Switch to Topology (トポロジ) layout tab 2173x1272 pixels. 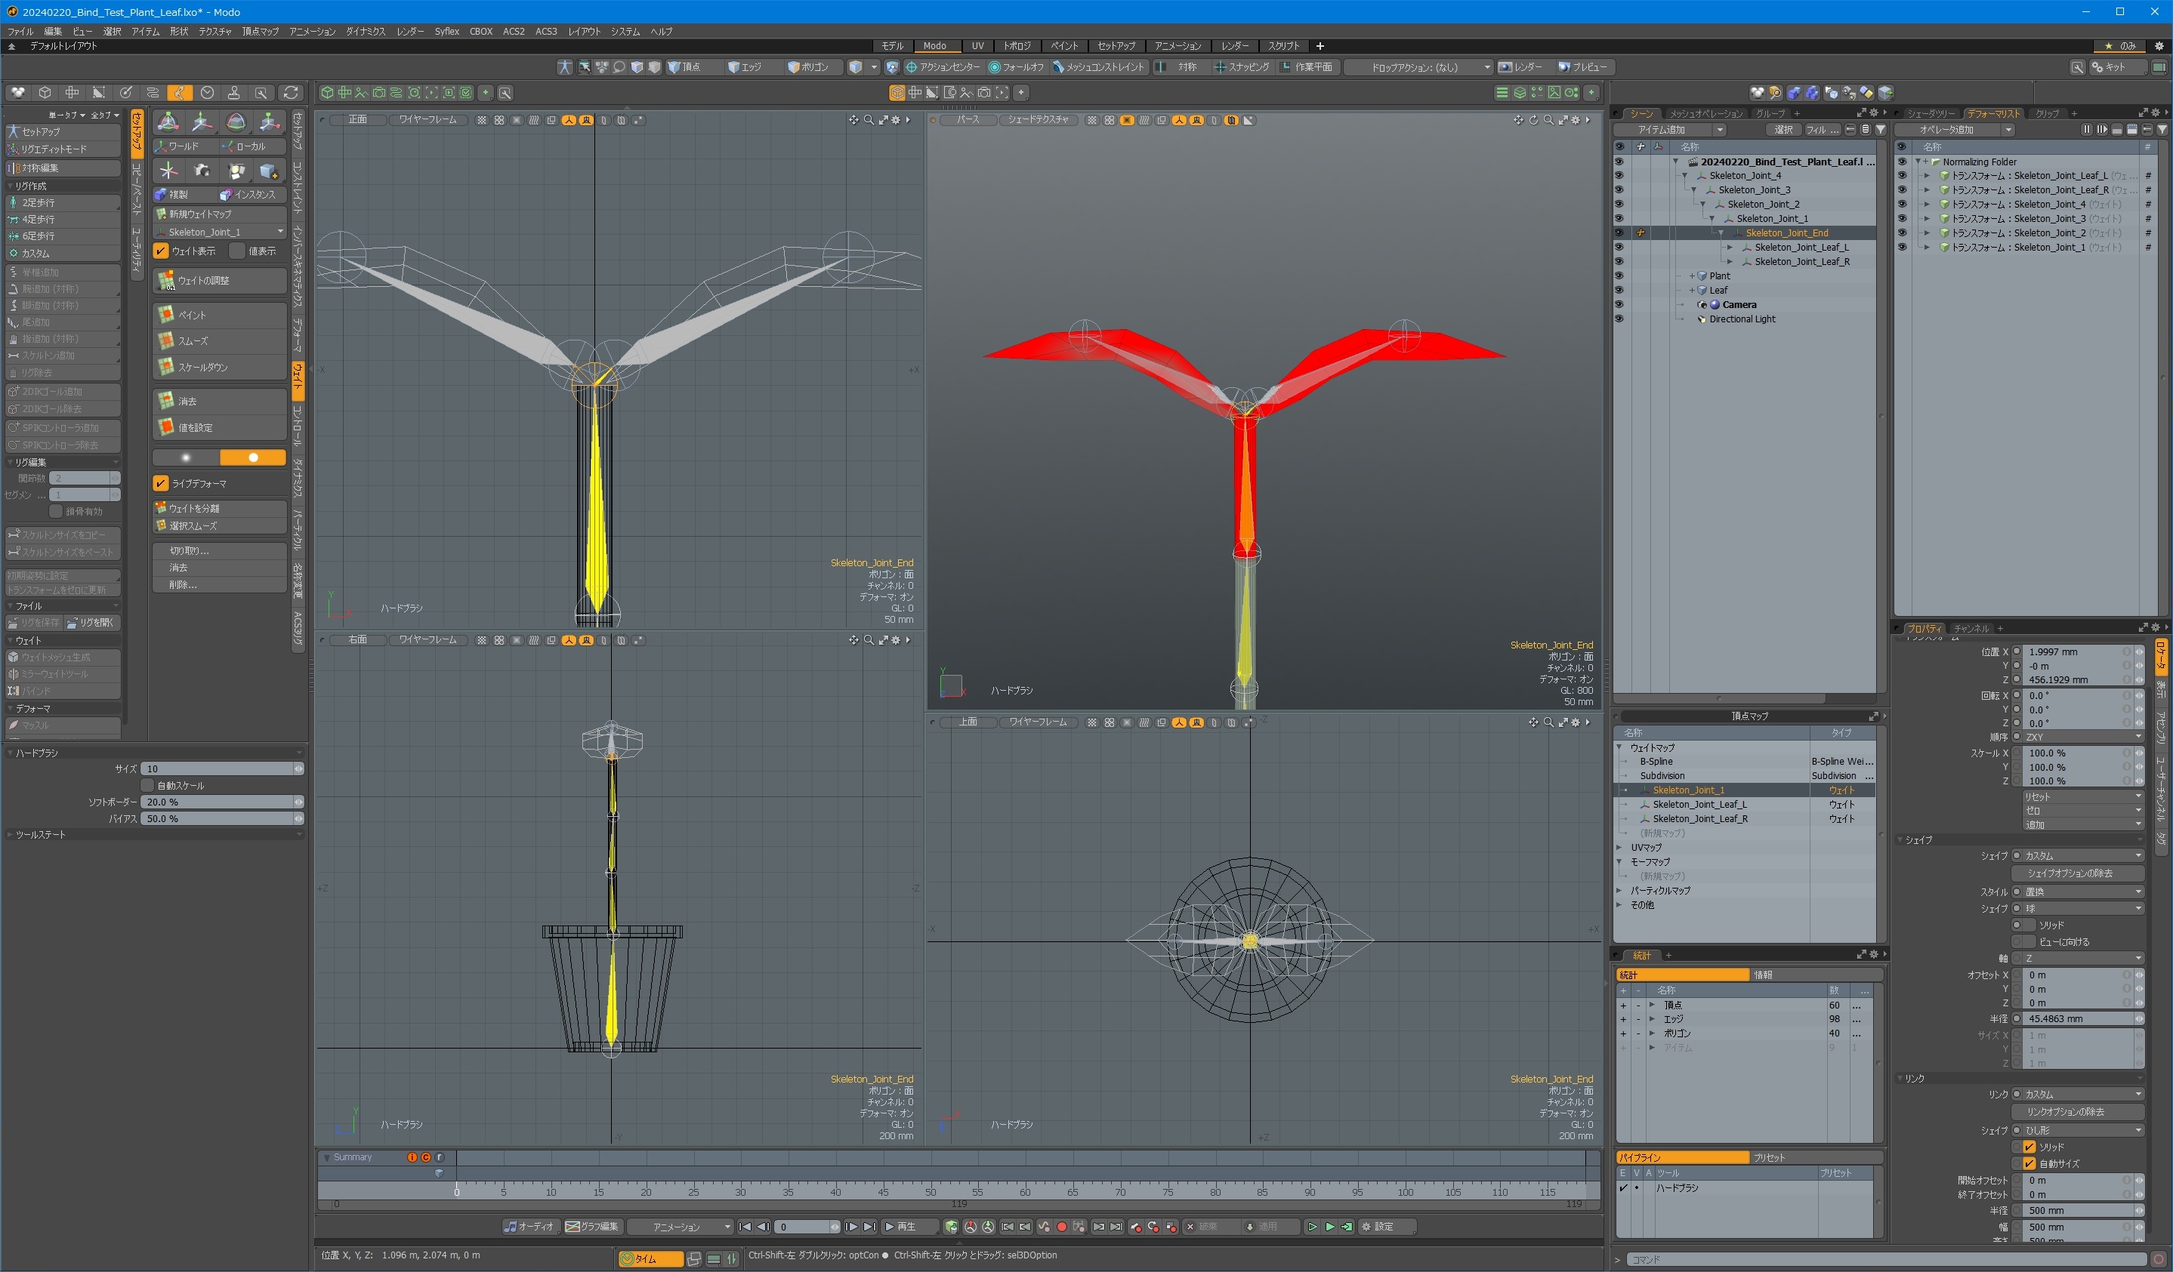click(x=1017, y=46)
